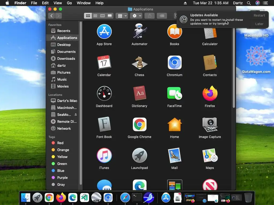Open the Edit menu
The width and height of the screenshot is (274, 205).
45,3
